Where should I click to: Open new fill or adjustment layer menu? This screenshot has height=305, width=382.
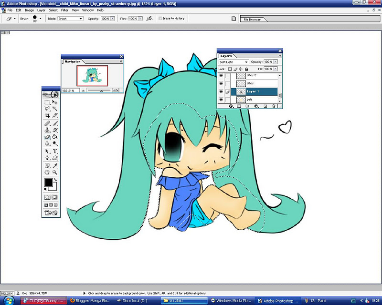coord(256,106)
